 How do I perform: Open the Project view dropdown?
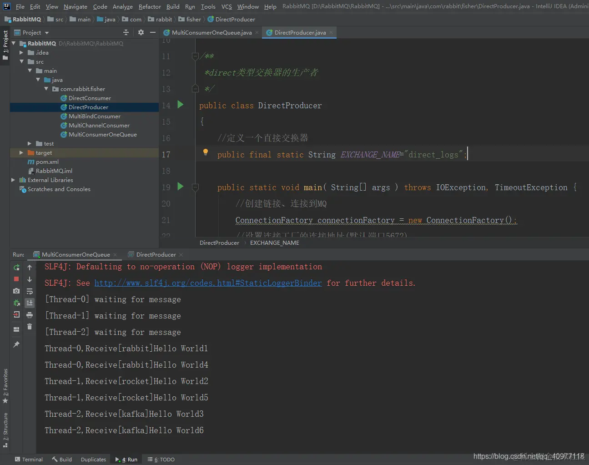tap(47, 33)
